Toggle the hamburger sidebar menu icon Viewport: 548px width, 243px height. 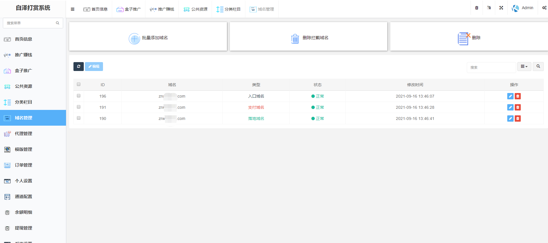point(73,9)
